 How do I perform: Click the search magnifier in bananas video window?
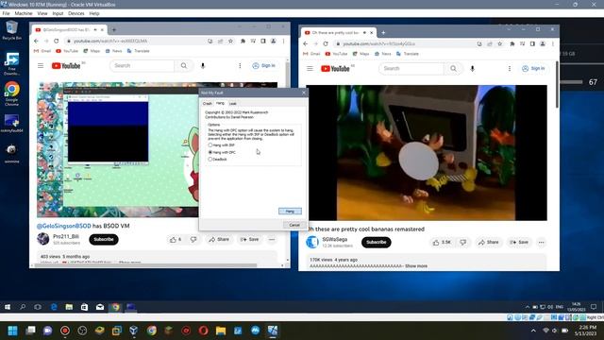coord(453,69)
